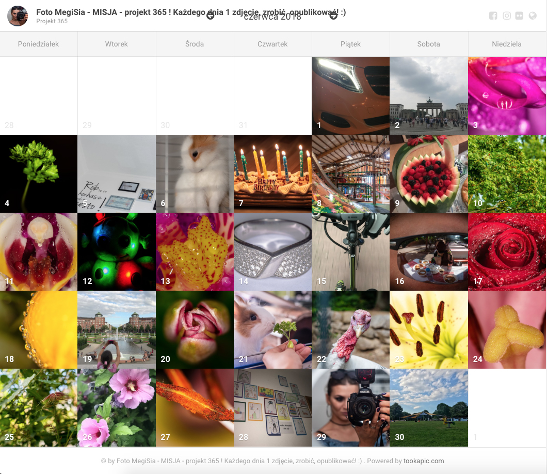This screenshot has height=474, width=547.
Task: Open the Instagram profile icon
Action: [507, 15]
